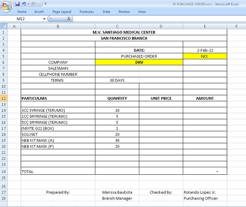
Task: Open the Insert ribbon tab
Action: tap(39, 12)
